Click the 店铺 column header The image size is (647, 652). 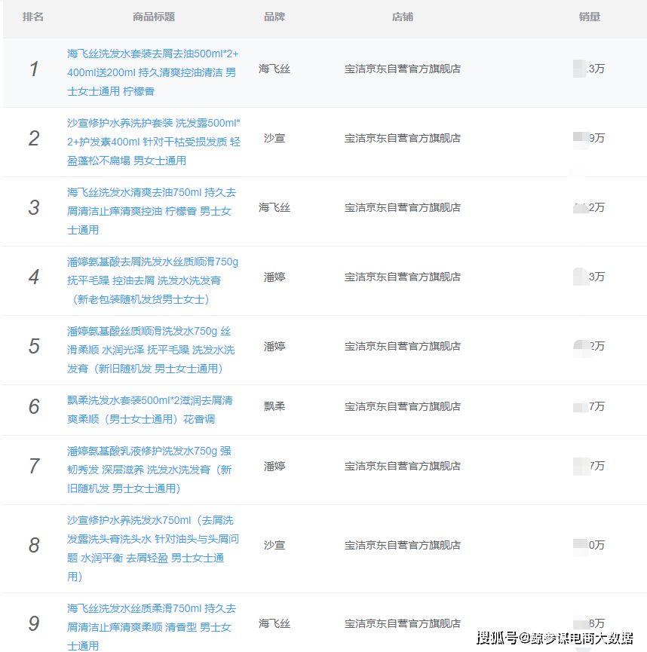coord(403,17)
